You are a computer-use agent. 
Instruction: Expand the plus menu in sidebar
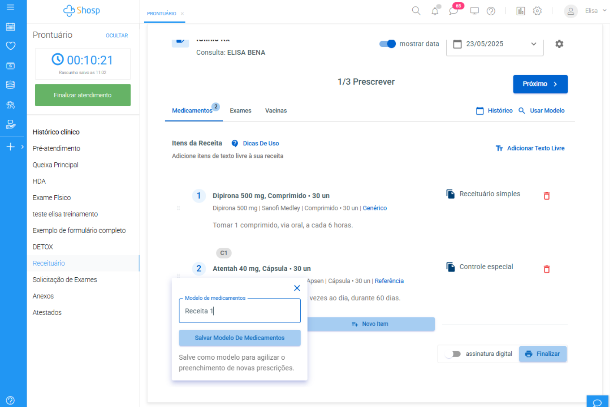pos(13,147)
